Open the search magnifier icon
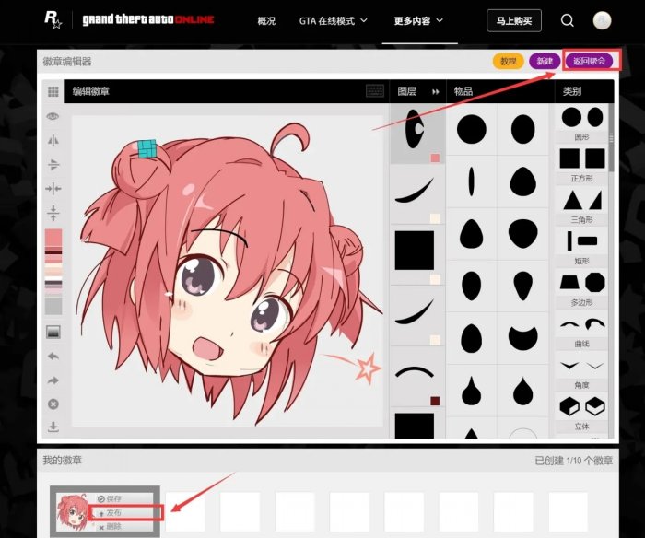Viewport: 645px width, 538px height. point(568,20)
